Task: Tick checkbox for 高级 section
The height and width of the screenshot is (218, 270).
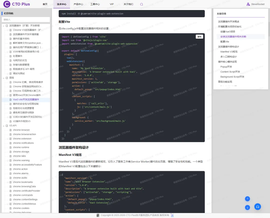Action: pos(7,78)
